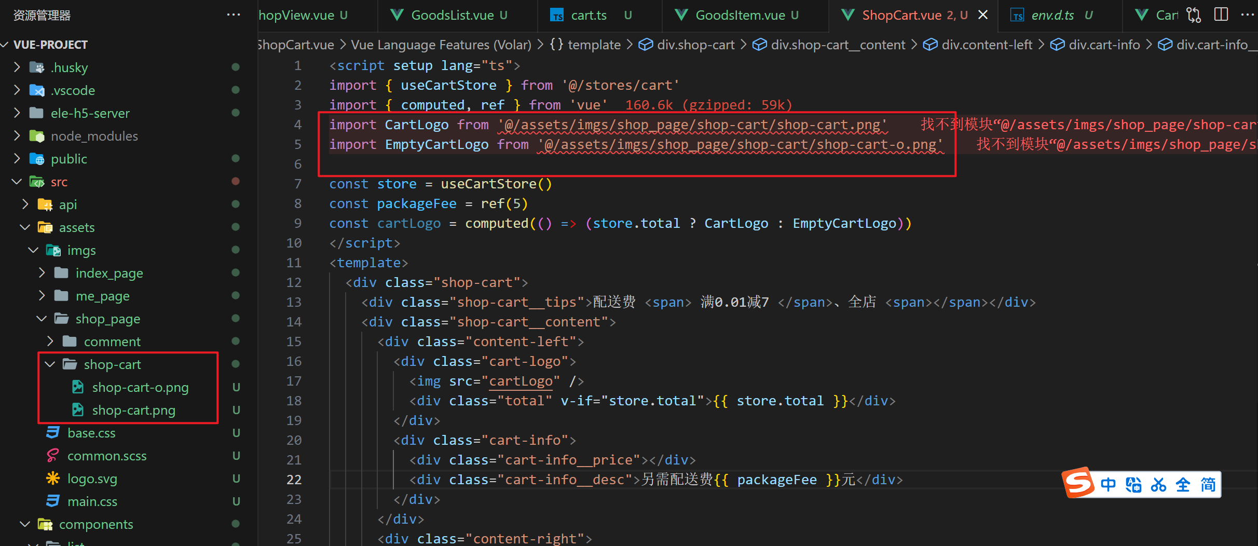1258x546 pixels.
Task: Click the public folder icon
Action: (x=37, y=159)
